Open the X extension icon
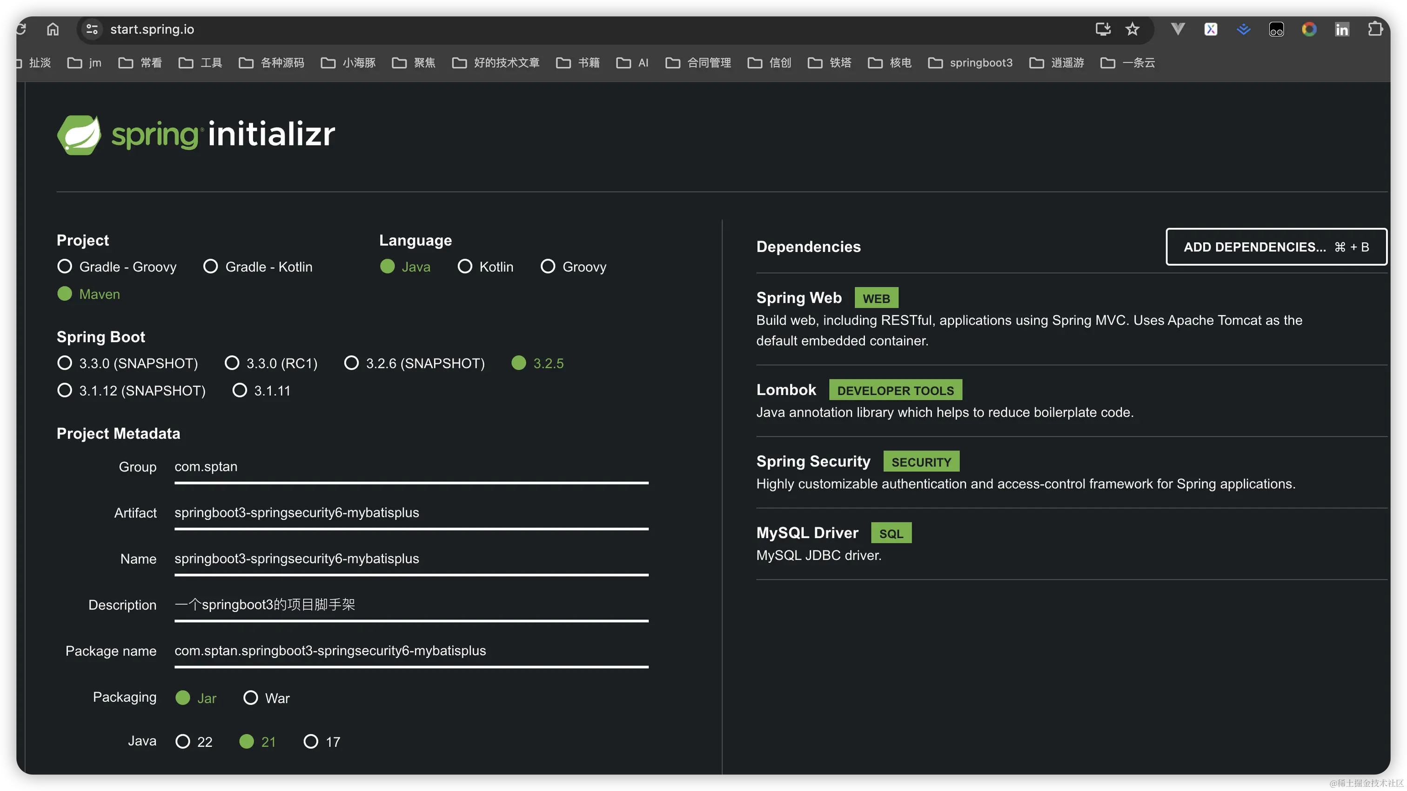 (x=1210, y=29)
